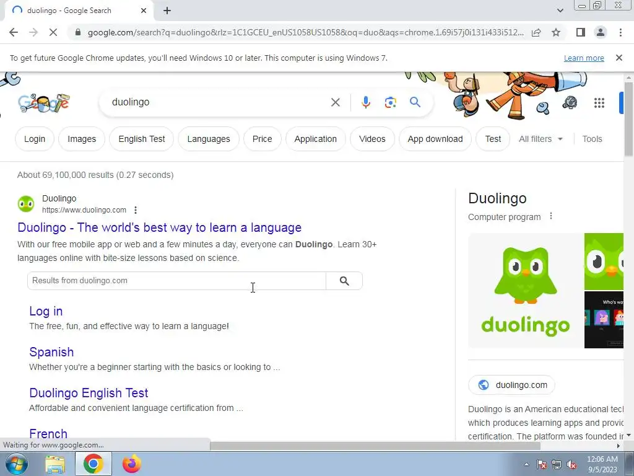Select the Images filter chip
The height and width of the screenshot is (476, 634).
click(82, 139)
